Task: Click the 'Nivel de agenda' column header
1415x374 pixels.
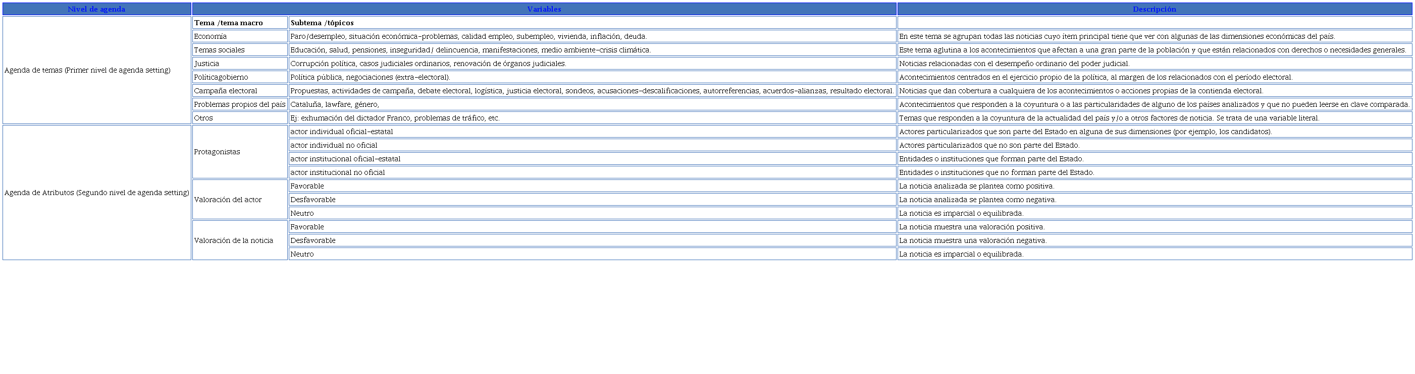Action: (97, 9)
